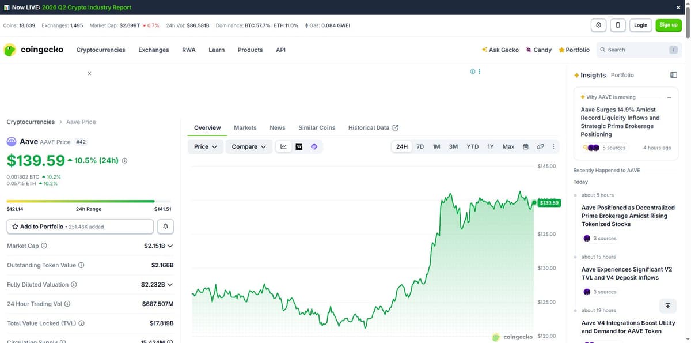Open the Price dropdown

pyautogui.click(x=206, y=146)
